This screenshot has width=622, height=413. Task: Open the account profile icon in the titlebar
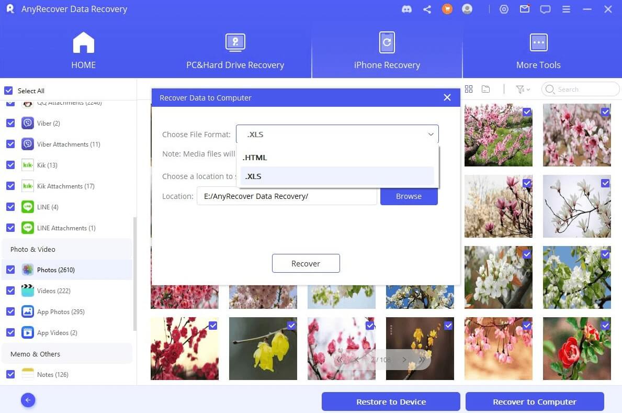pos(467,9)
